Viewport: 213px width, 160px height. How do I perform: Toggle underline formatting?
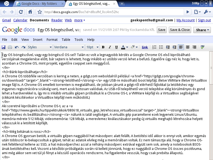pos(116,47)
